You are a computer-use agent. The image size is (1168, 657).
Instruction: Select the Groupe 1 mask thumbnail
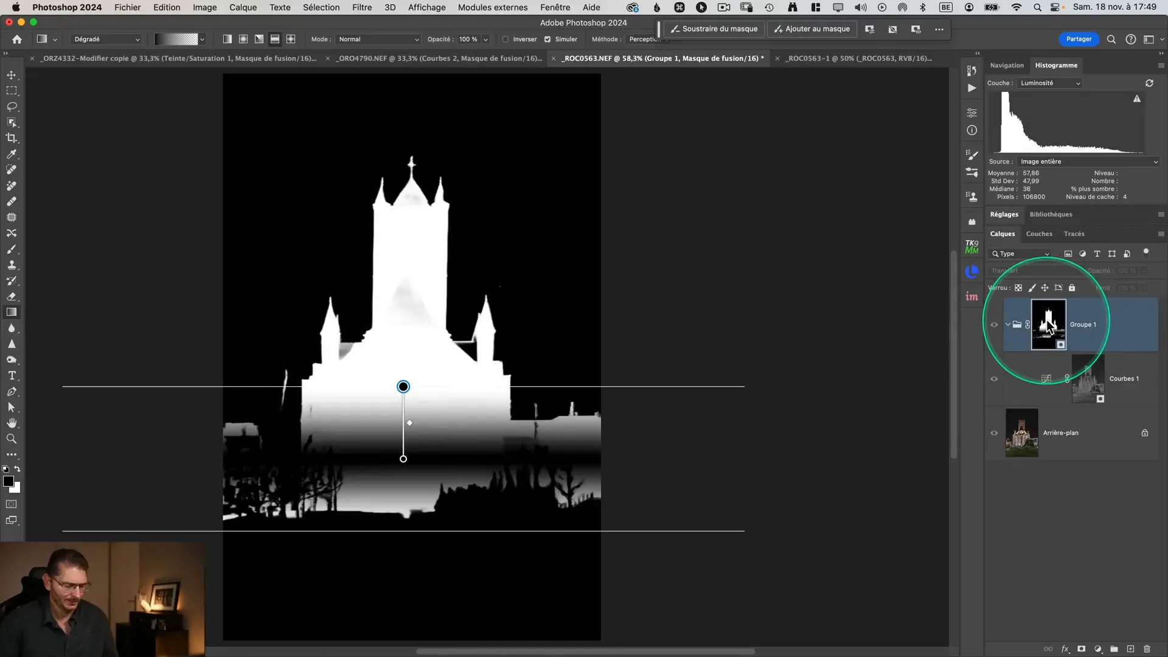pos(1048,324)
